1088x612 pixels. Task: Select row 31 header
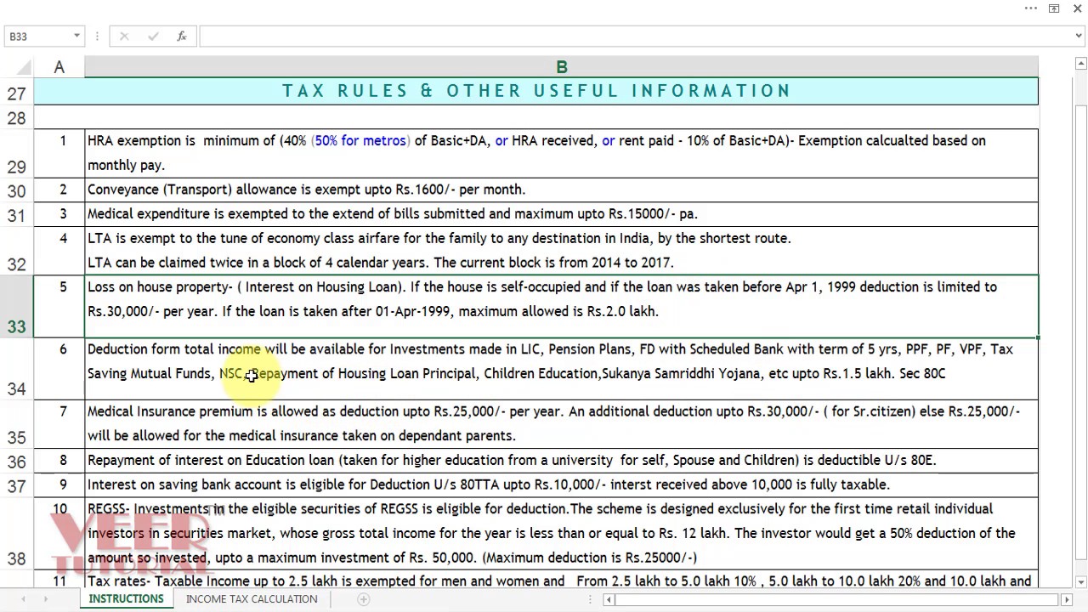click(16, 214)
